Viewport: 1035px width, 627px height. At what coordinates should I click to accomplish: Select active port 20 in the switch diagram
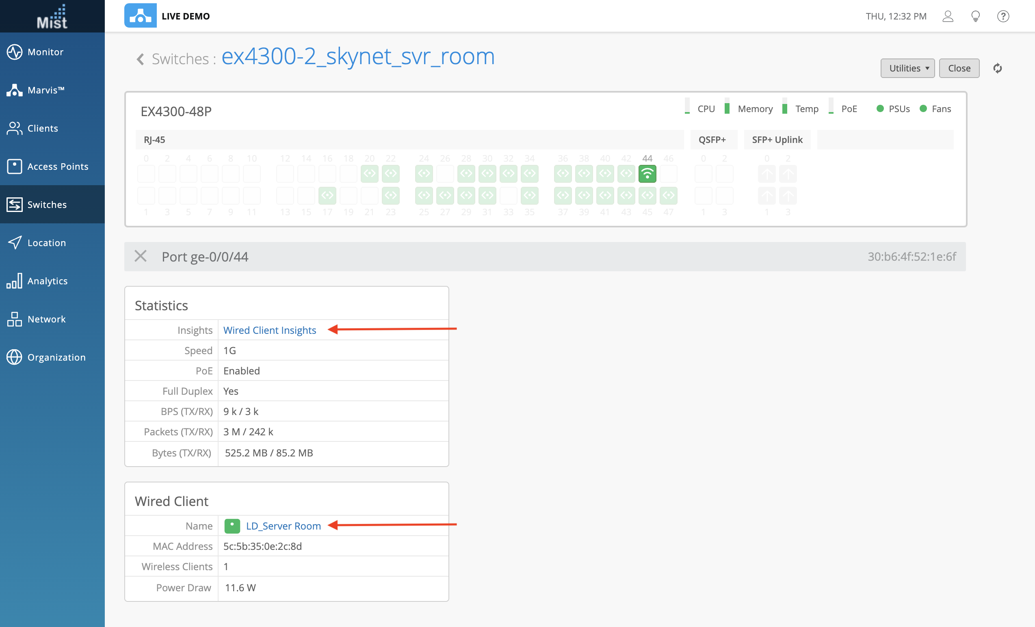370,174
